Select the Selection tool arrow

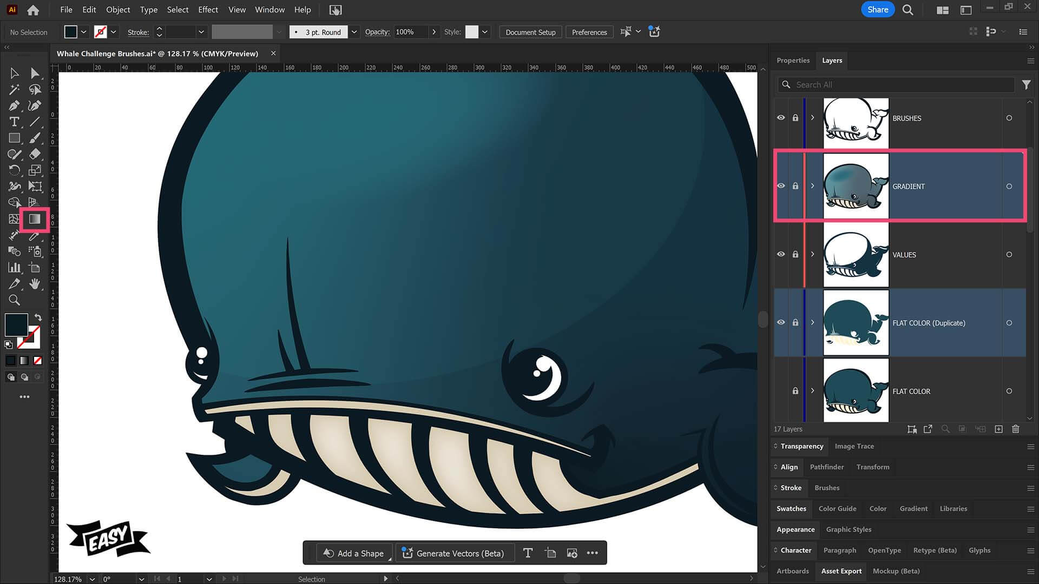pyautogui.click(x=15, y=73)
